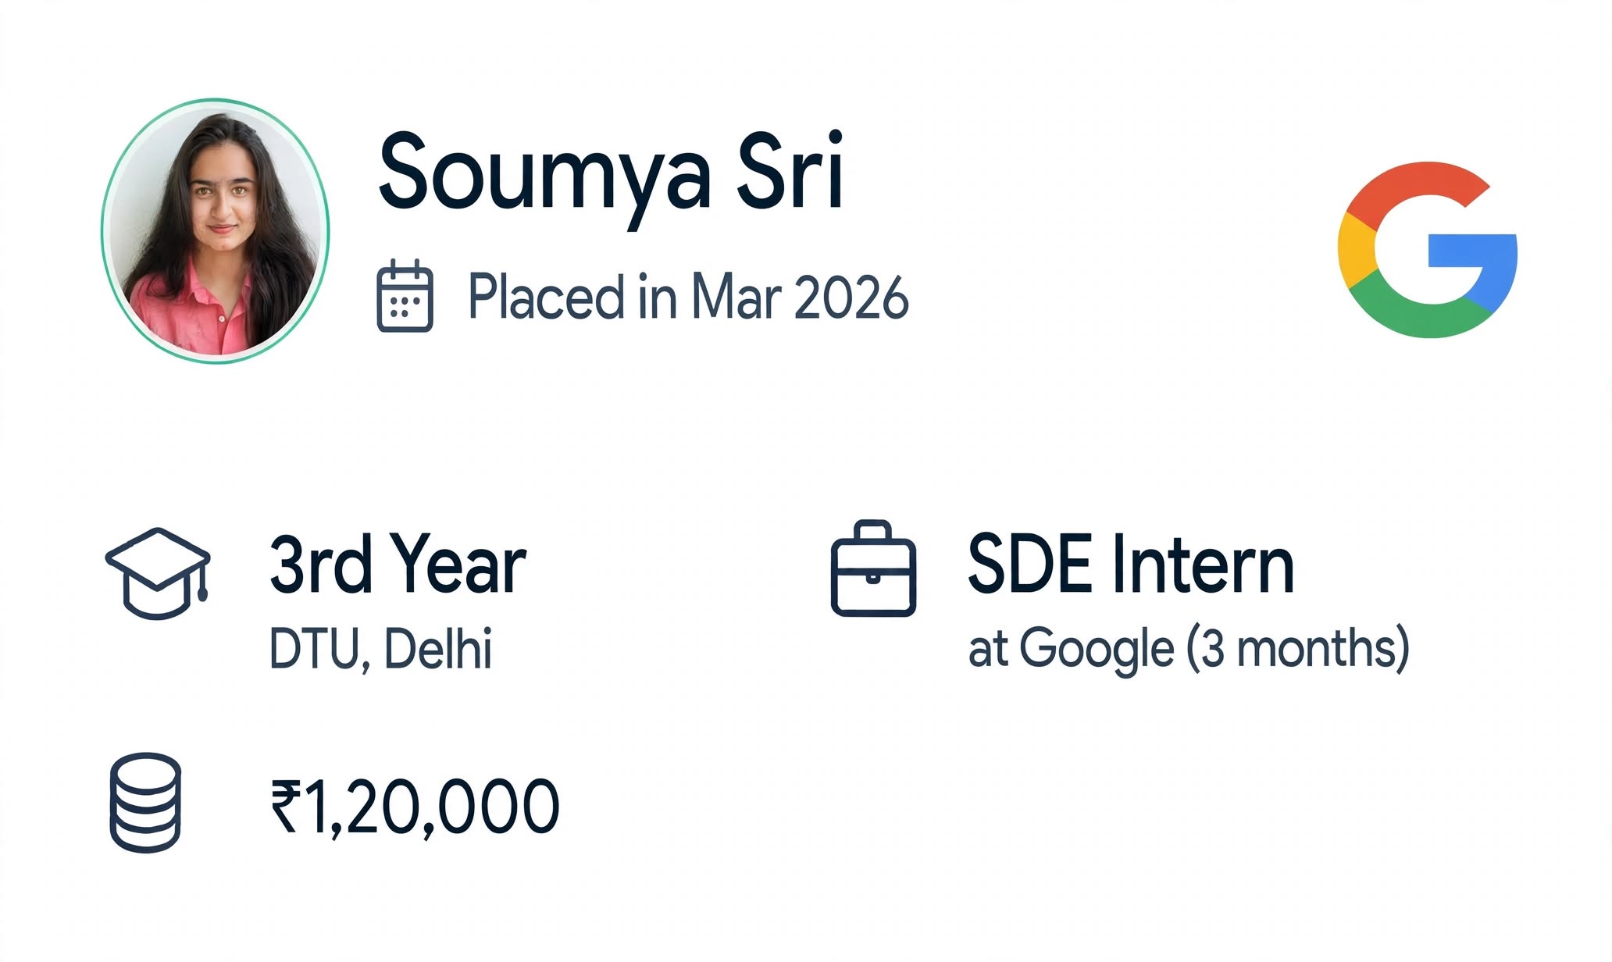This screenshot has height=962, width=1612.
Task: Select the "SDE Intern" role title
Action: click(x=1131, y=564)
